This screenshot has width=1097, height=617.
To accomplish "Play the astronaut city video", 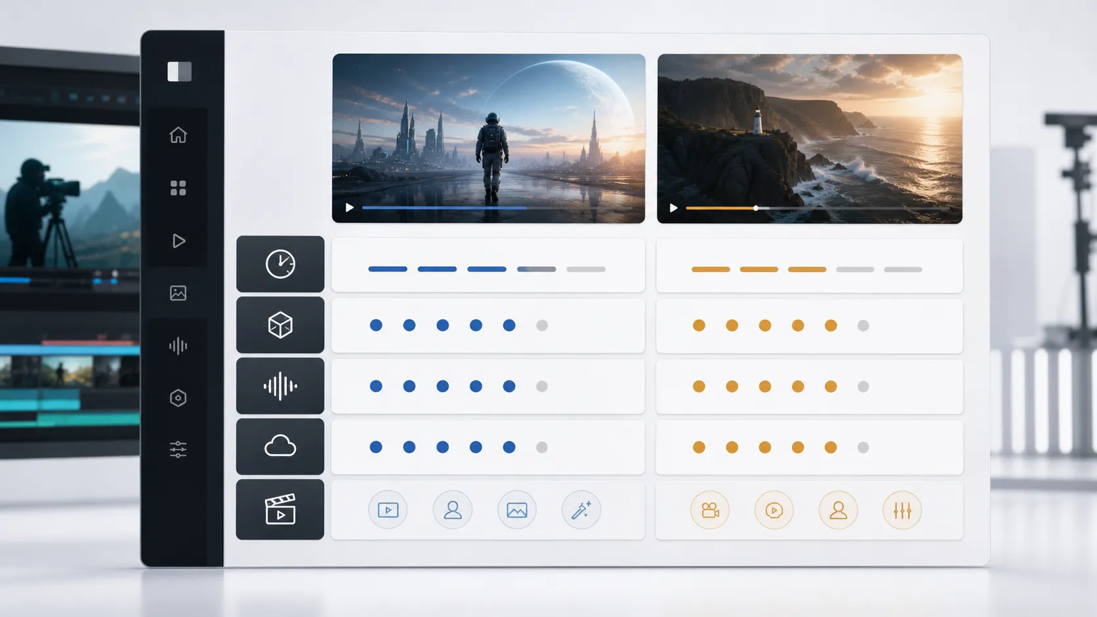I will (x=350, y=208).
